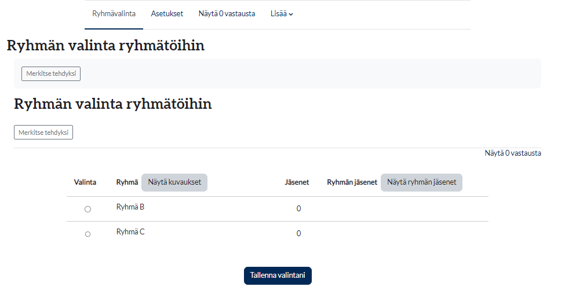Click the right-aligned Näytä 0 vastausta link
This screenshot has height=294, width=565.
[x=513, y=153]
